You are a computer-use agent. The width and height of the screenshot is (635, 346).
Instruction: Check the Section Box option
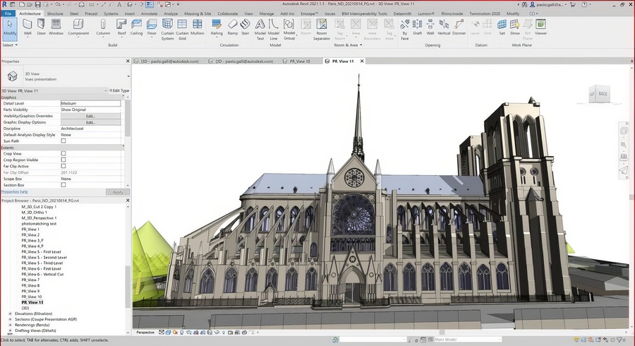[63, 185]
